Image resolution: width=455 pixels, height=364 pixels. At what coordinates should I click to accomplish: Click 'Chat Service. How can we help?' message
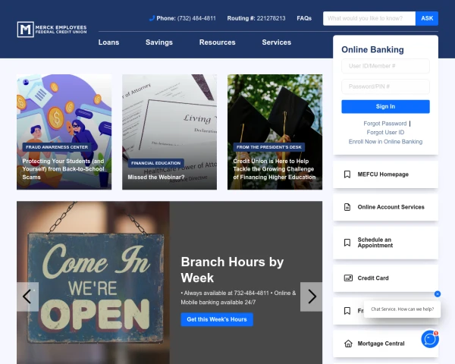click(402, 309)
